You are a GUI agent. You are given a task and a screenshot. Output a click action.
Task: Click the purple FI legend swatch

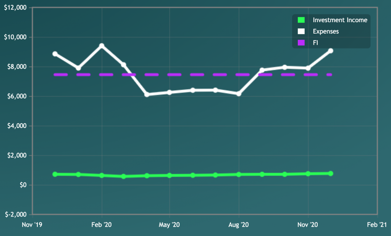pos(301,42)
